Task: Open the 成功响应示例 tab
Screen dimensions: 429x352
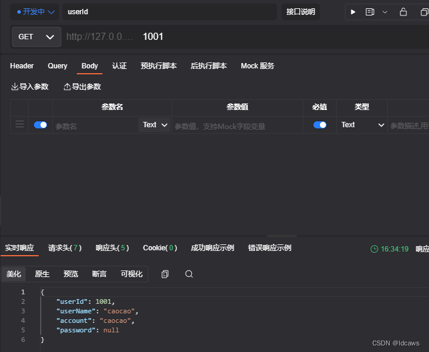Action: coord(213,248)
